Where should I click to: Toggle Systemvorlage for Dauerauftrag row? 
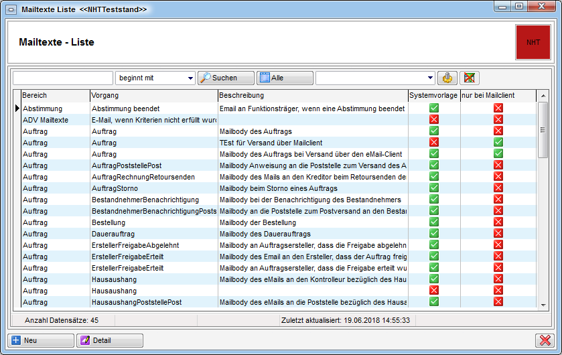point(434,234)
